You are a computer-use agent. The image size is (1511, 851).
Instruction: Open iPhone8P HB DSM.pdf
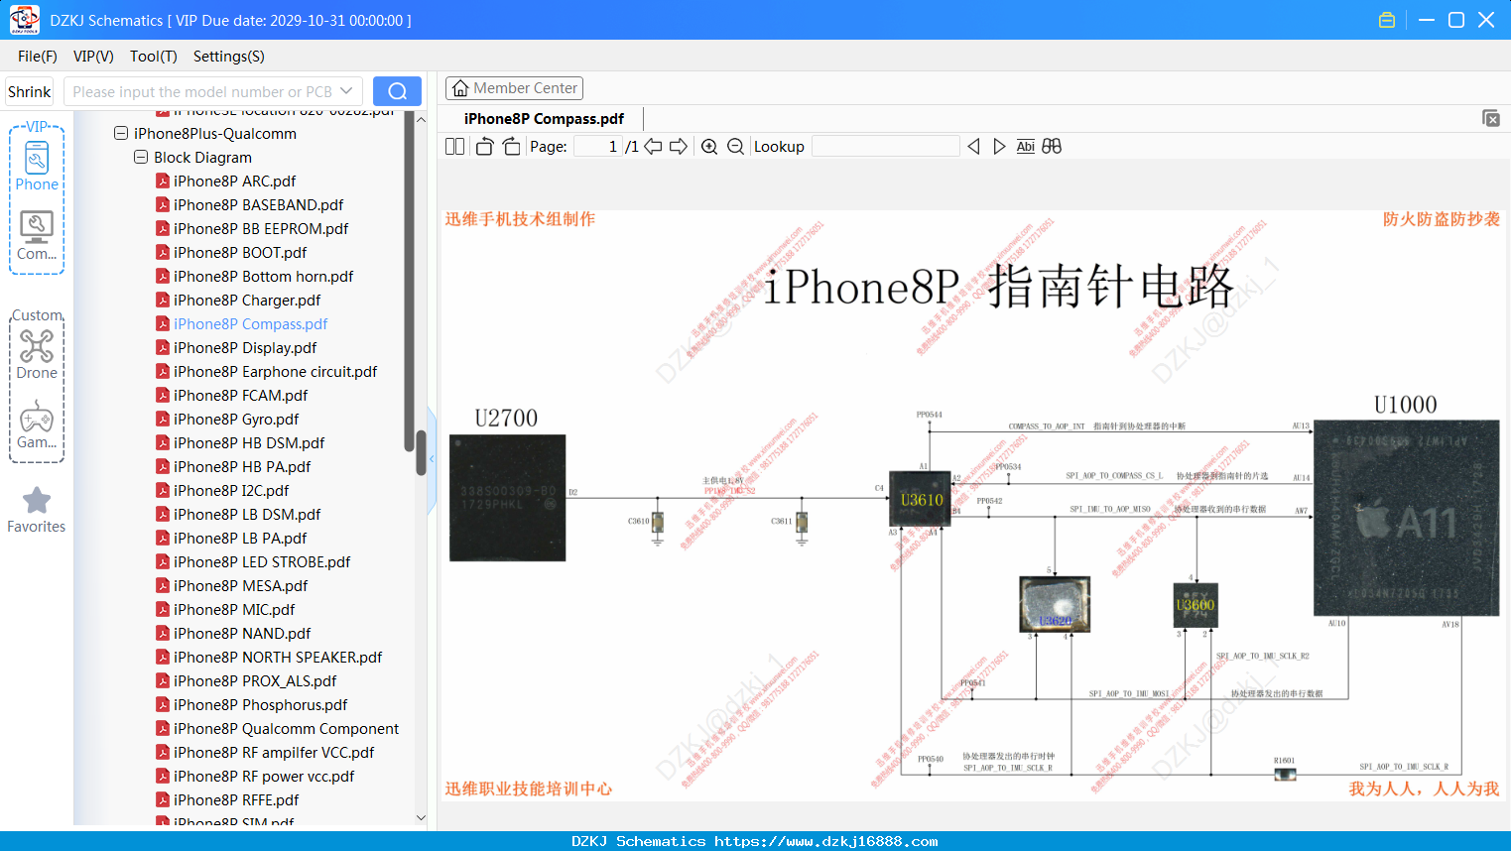point(249,443)
